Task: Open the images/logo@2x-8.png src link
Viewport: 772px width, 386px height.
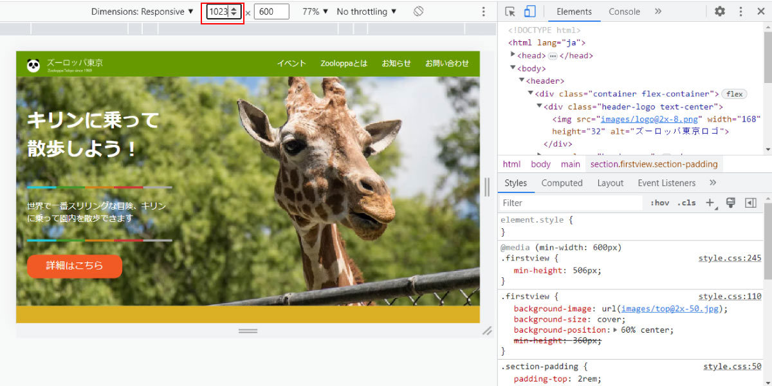Action: tap(649, 119)
